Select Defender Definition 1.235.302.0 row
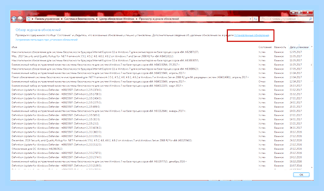The image size is (324, 191). point(161,119)
